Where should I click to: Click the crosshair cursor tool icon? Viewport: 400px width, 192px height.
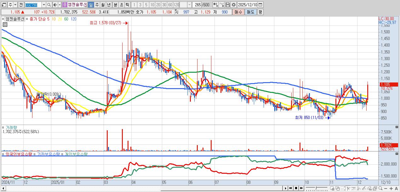(348, 188)
